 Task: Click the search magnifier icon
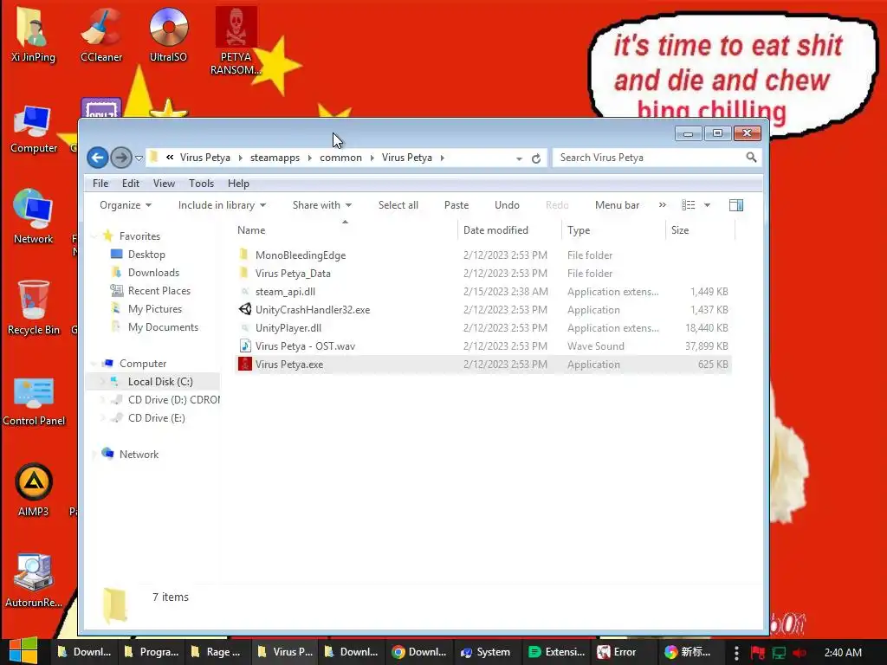751,158
